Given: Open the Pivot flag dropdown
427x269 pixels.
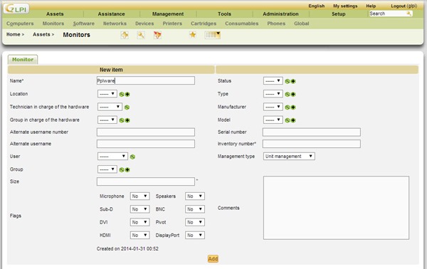Looking at the screenshot, I should click(195, 222).
